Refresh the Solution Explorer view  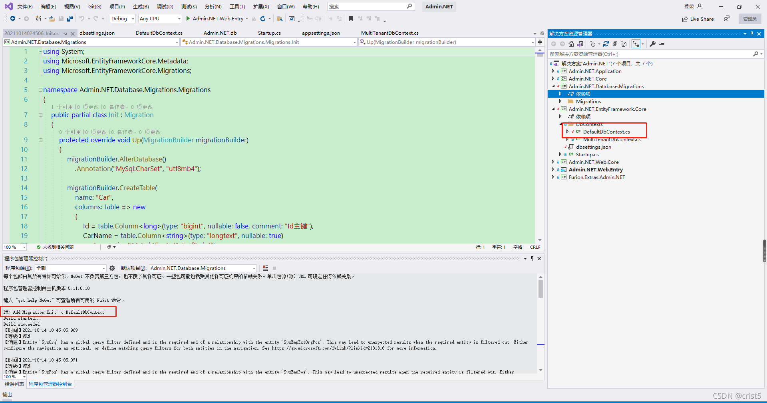(606, 44)
